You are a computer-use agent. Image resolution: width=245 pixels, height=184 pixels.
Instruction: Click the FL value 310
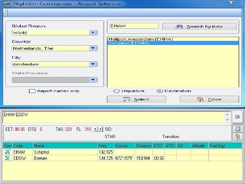[x=88, y=129]
